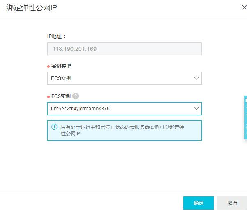Click the red required dot beside ECS实例 label

[48, 97]
